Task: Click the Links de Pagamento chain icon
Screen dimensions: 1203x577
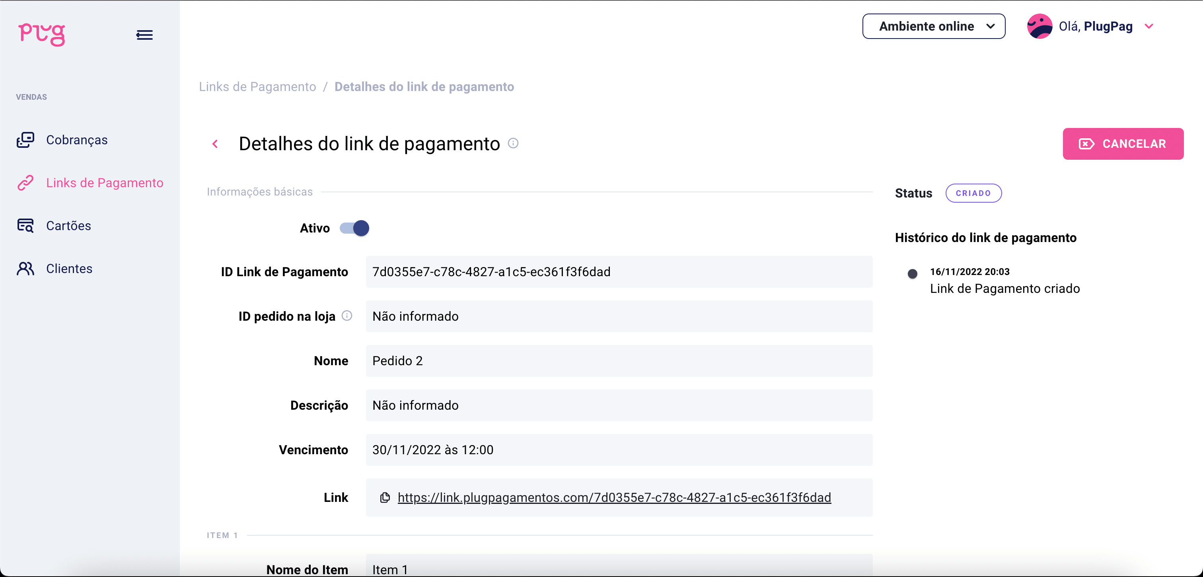Action: 26,183
